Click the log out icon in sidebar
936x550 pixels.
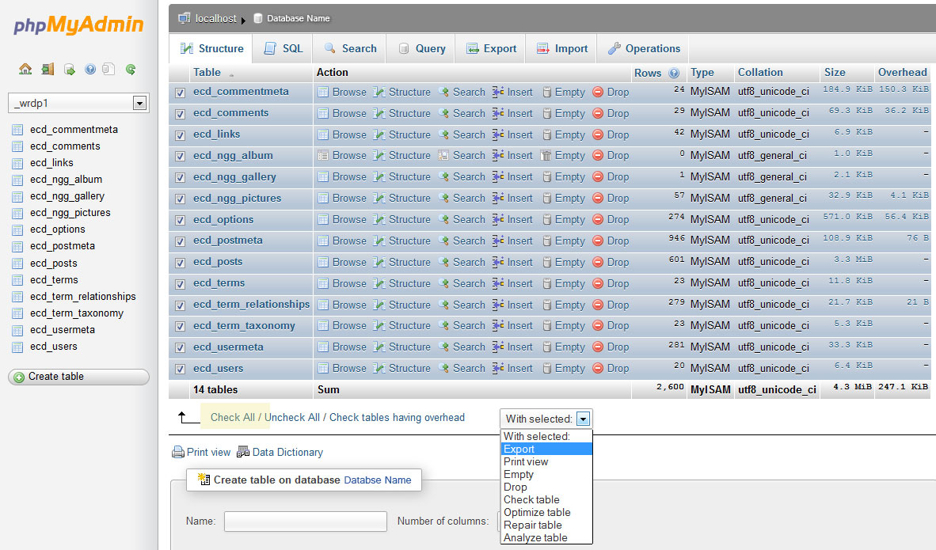point(48,69)
